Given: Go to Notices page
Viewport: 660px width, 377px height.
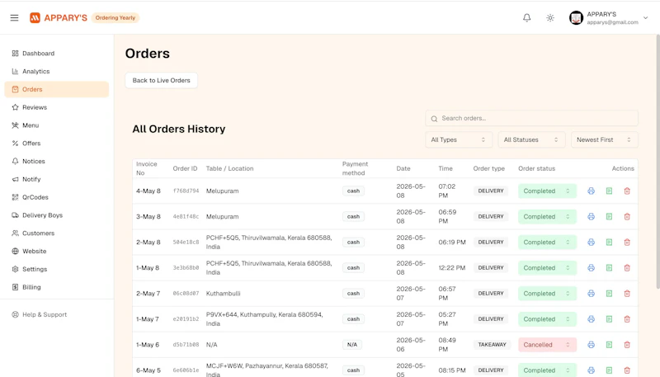Looking at the screenshot, I should [56, 161].
